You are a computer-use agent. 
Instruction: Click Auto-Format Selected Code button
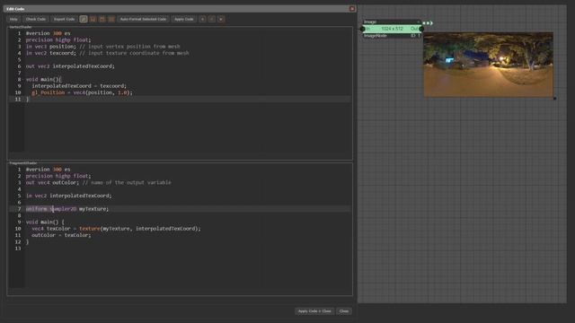coord(143,19)
